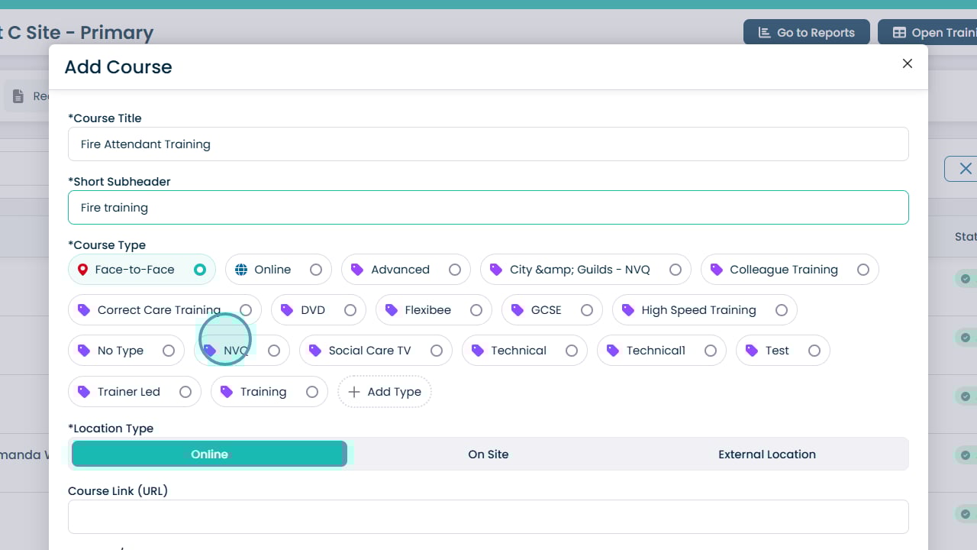
Task: Switch location type to On Site
Action: (488, 454)
